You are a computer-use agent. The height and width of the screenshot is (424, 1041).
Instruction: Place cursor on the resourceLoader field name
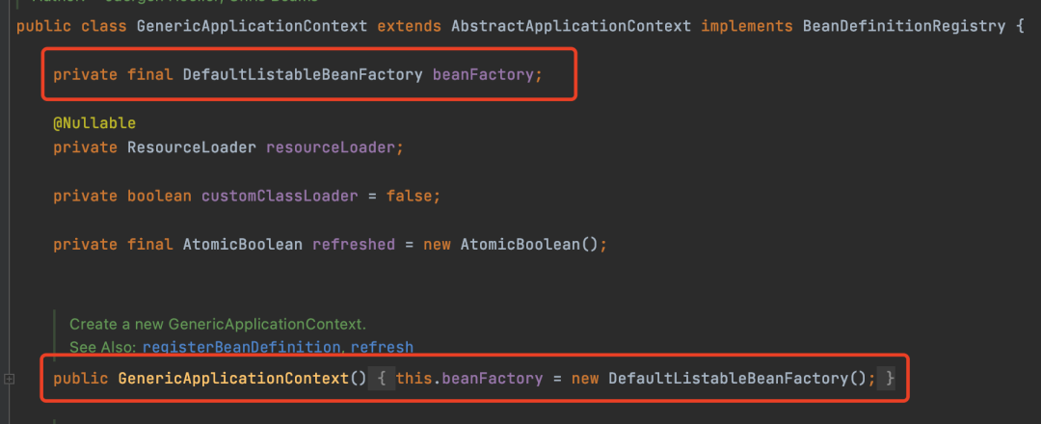click(331, 147)
